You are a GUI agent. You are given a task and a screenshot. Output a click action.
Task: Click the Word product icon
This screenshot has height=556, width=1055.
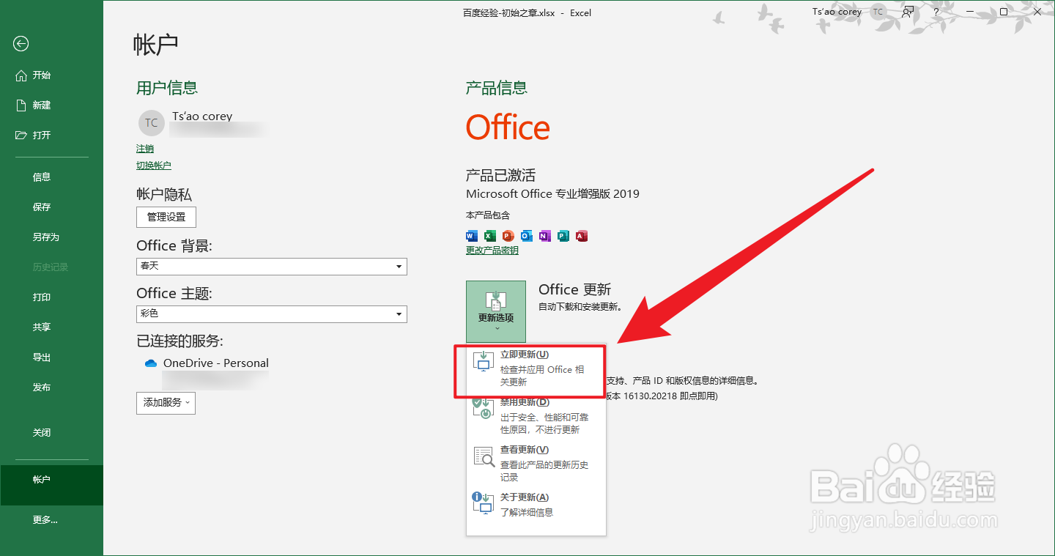coord(472,236)
